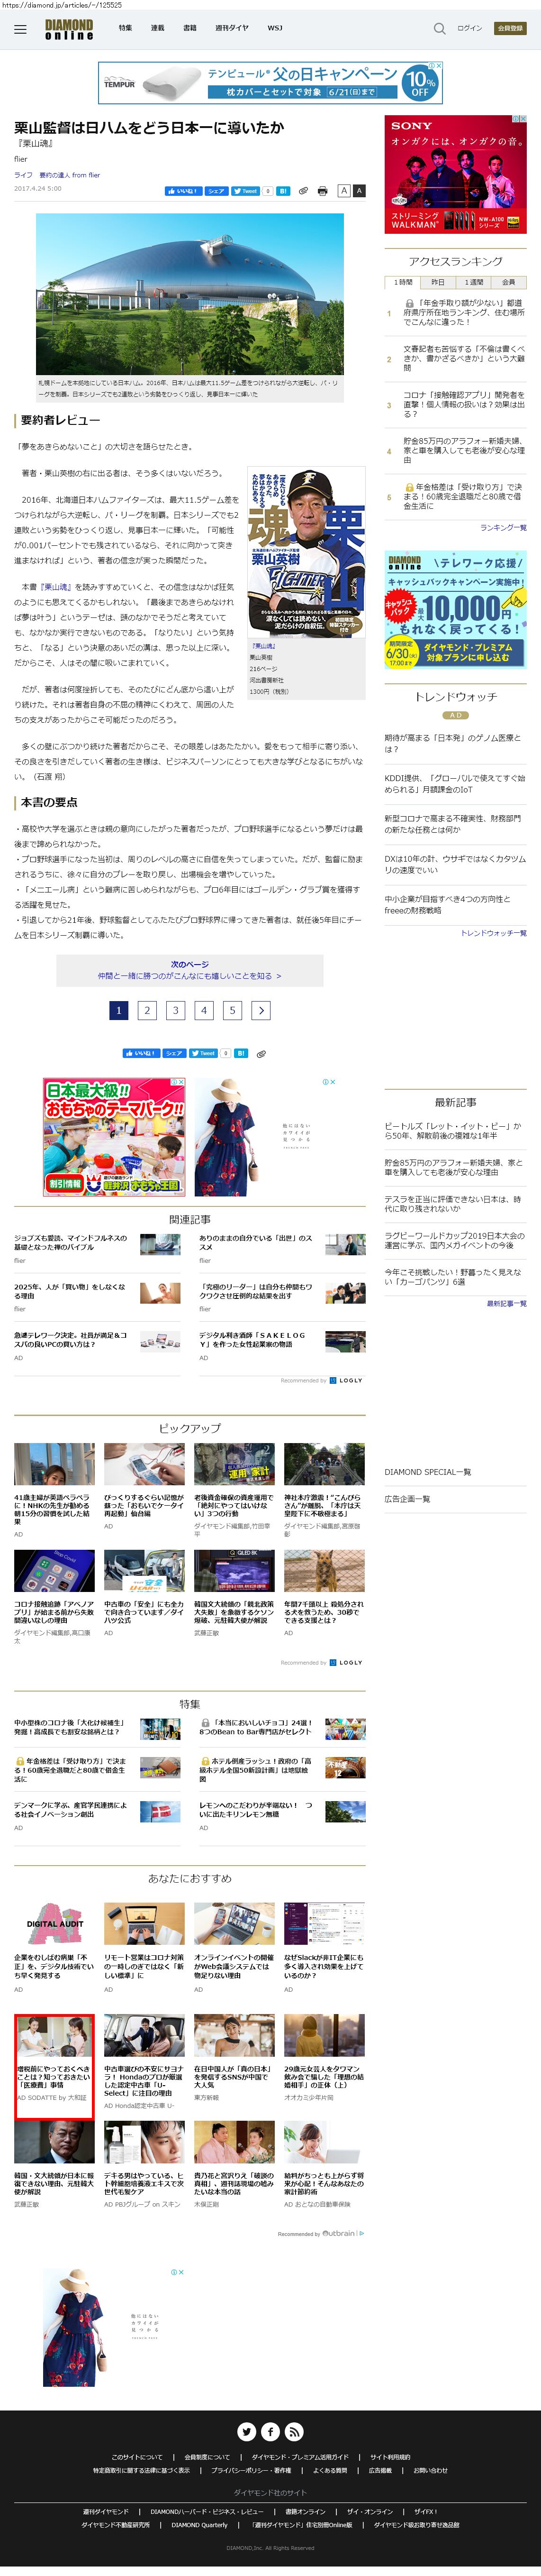541x2576 pixels.
Task: Click the search magnifier icon
Action: [x=439, y=29]
